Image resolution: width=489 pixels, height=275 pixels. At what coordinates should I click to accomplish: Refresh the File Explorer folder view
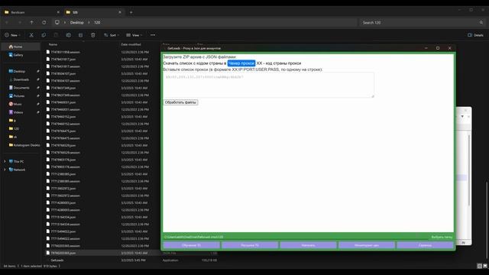(x=44, y=22)
